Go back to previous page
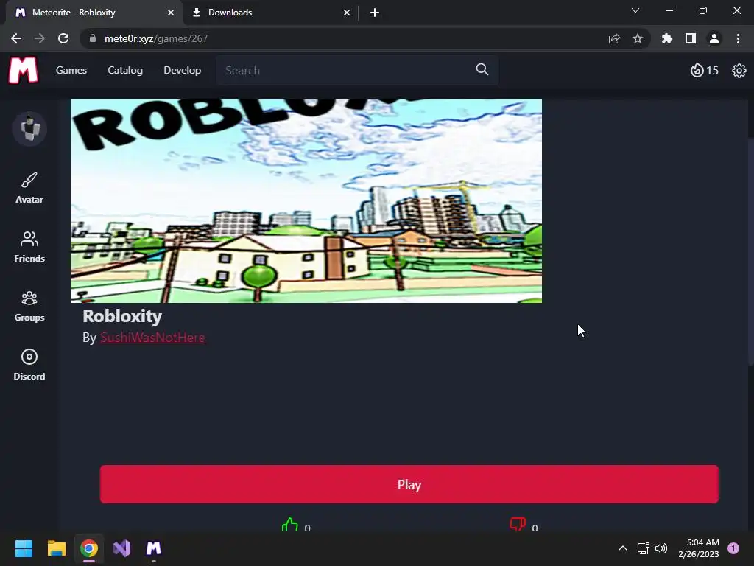The width and height of the screenshot is (754, 566). coord(16,38)
